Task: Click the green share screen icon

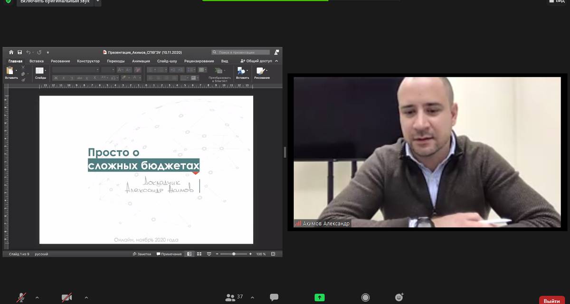Action: pos(320,297)
